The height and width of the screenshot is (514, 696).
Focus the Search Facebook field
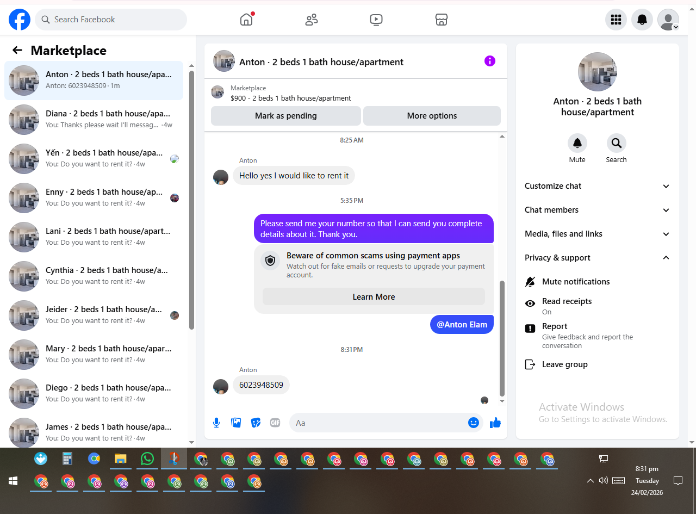coord(111,20)
